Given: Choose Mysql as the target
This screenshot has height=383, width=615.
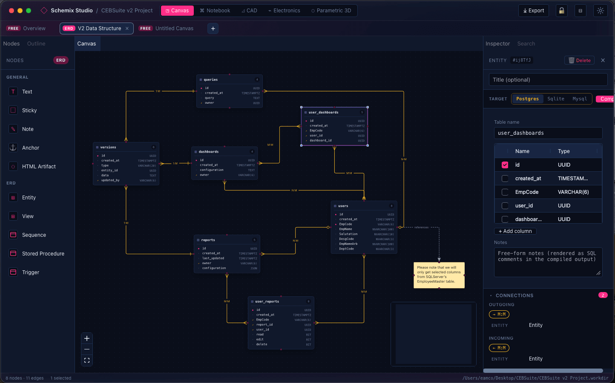Looking at the screenshot, I should 580,99.
